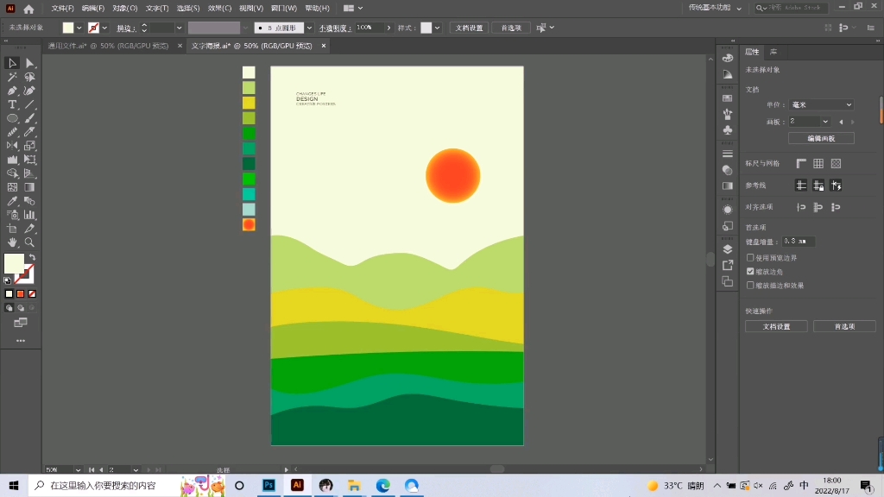The image size is (884, 497).
Task: Open the Layers panel icon
Action: [x=728, y=249]
